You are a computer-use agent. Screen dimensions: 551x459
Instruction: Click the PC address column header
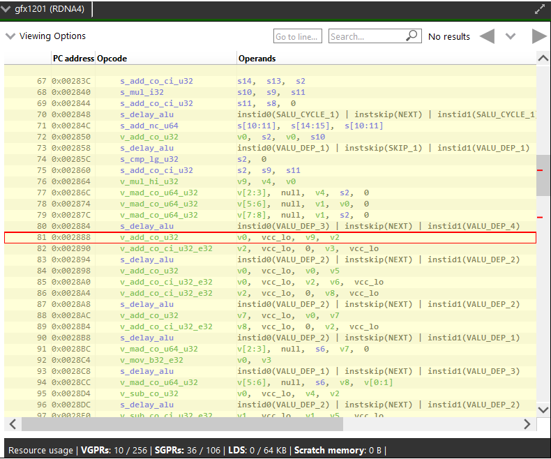[x=73, y=59]
